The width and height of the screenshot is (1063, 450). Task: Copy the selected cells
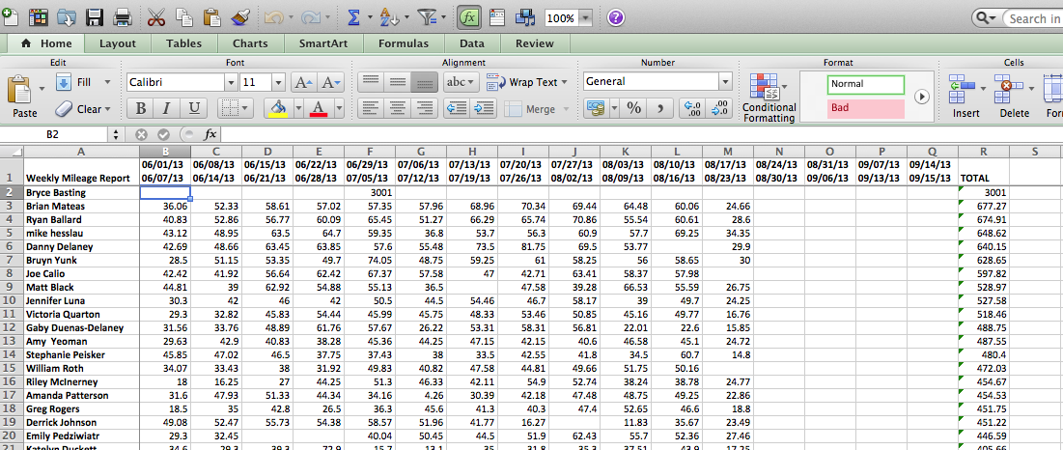[183, 17]
